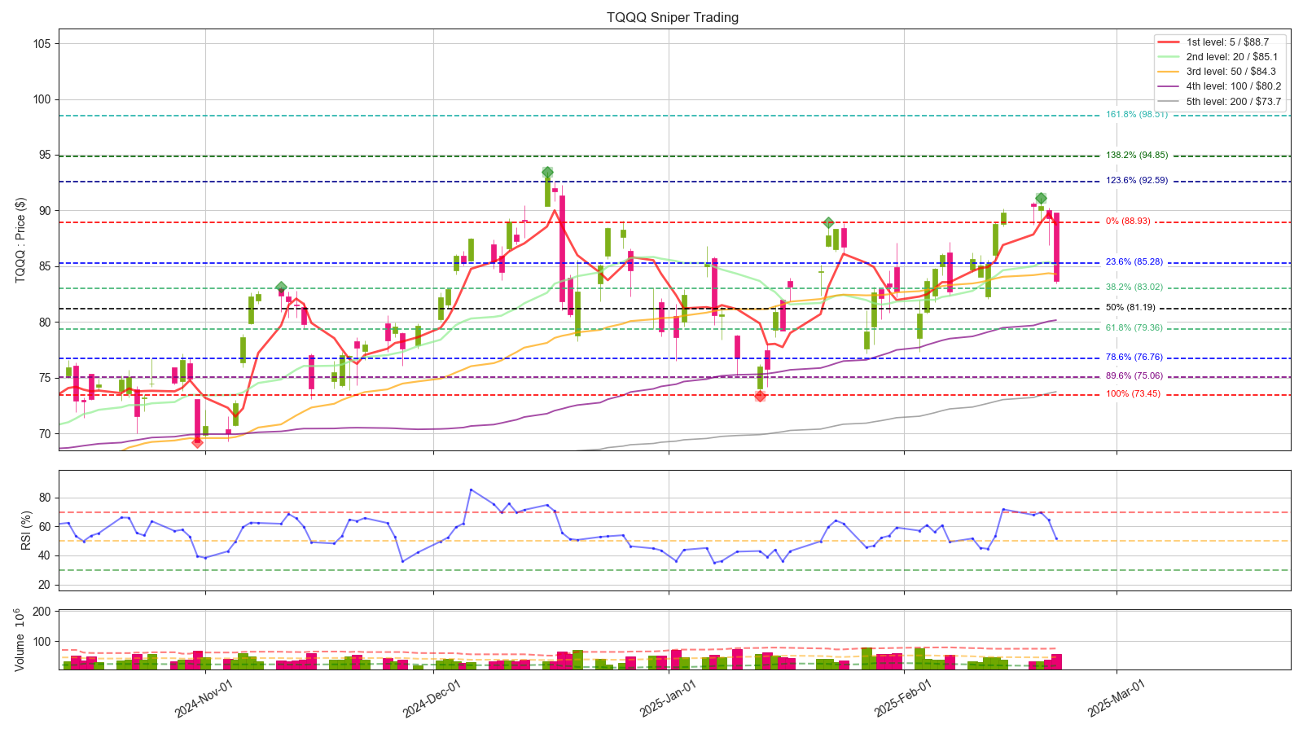Click the Volume axis tick label '200'
Screen dimensions: 1303x733
point(41,612)
